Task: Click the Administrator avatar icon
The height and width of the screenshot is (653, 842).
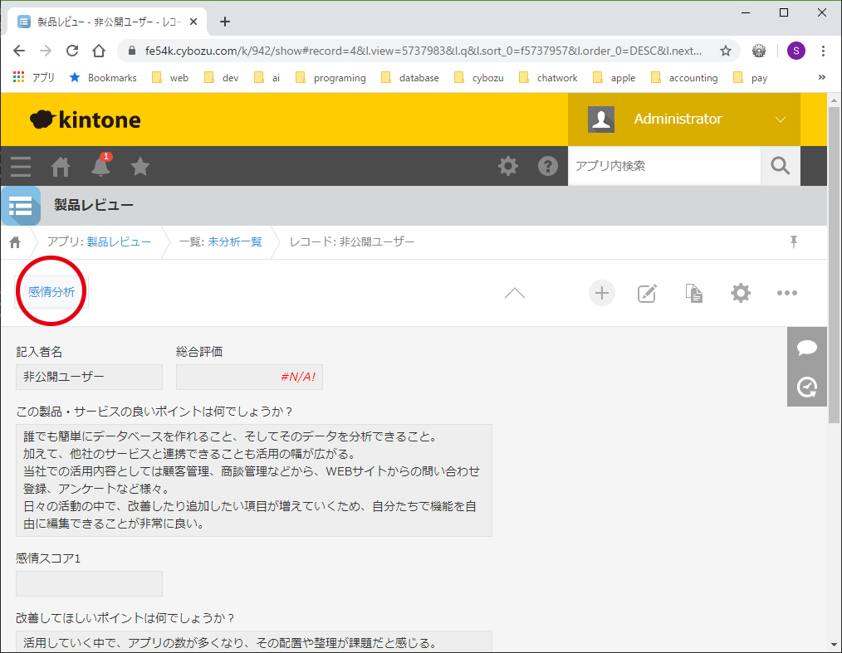Action: click(x=601, y=119)
